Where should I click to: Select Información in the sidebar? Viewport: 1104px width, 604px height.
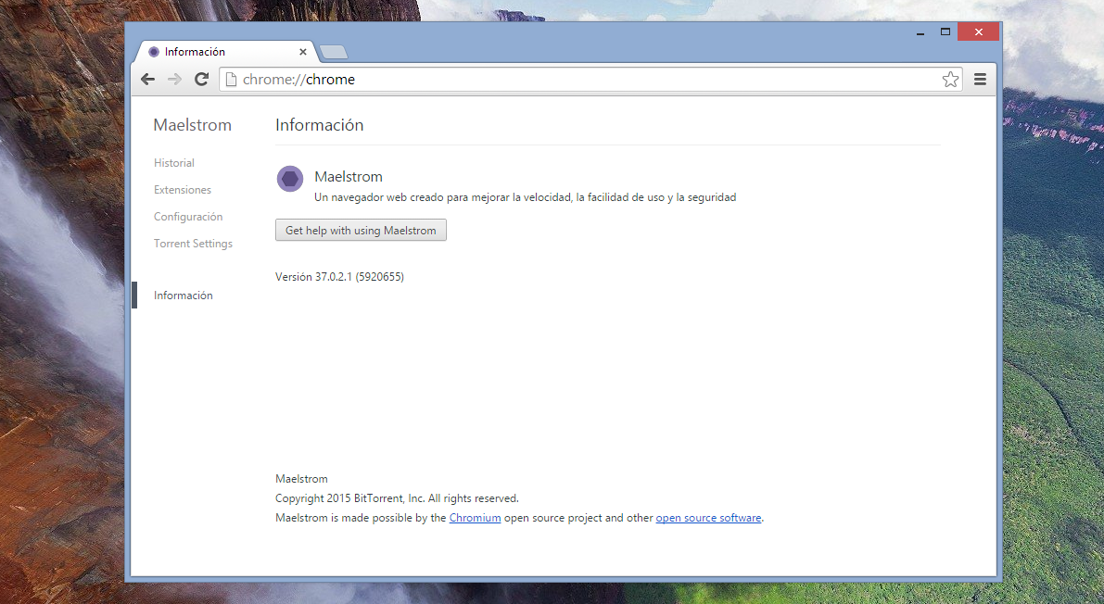184,296
